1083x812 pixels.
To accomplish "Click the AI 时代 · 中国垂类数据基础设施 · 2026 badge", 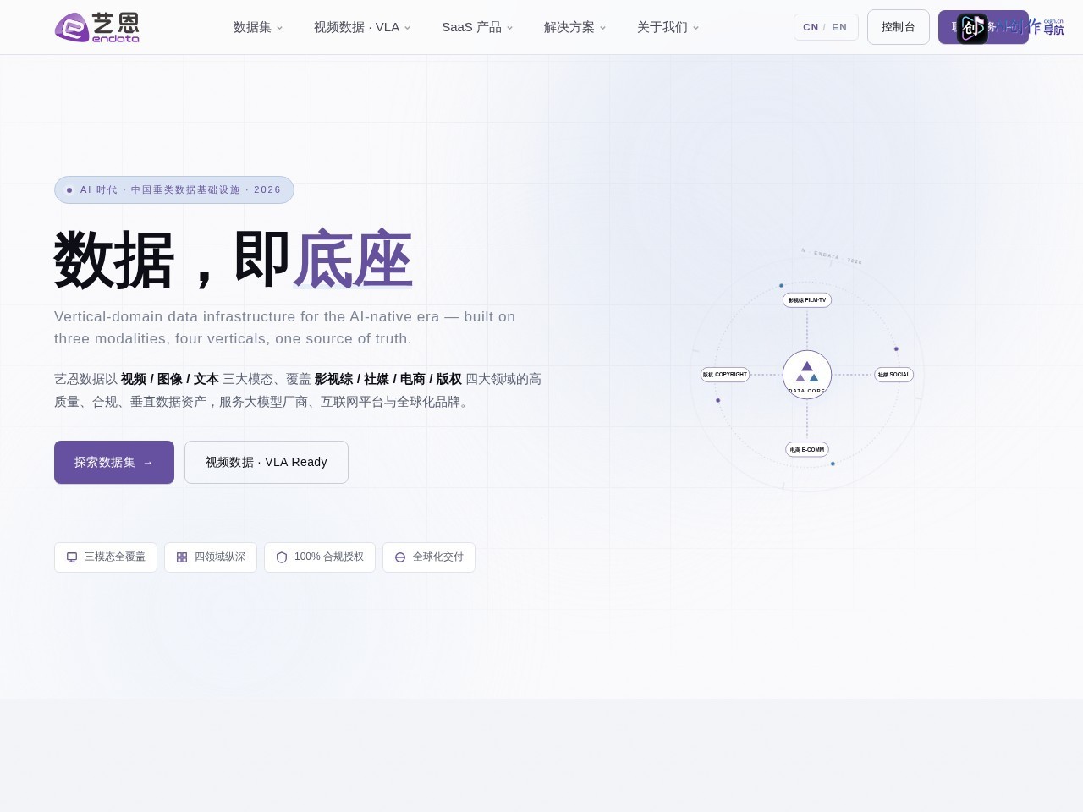I will coord(174,189).
